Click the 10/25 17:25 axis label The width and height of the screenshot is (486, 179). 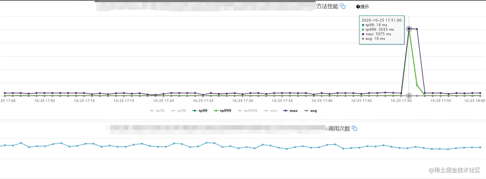[203, 100]
